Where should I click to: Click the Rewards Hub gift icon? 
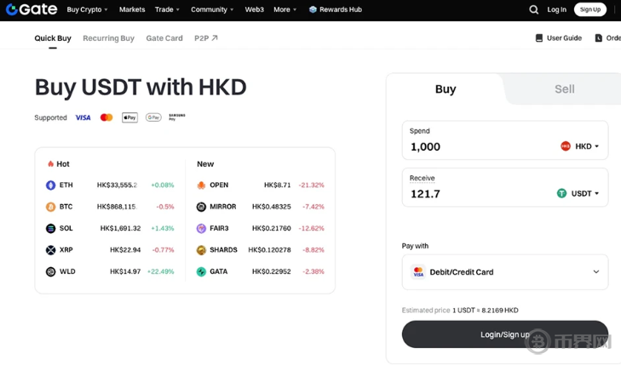coord(313,10)
